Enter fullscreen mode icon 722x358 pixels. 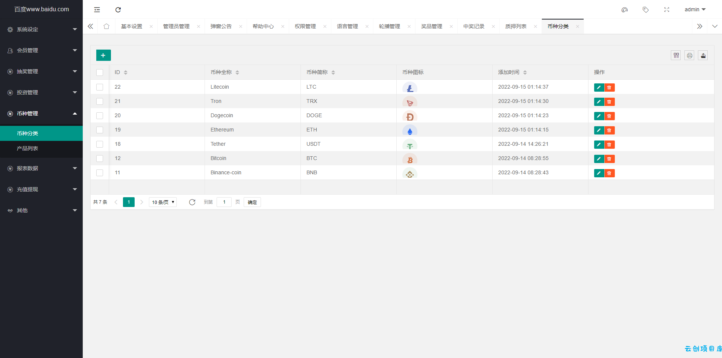point(667,10)
